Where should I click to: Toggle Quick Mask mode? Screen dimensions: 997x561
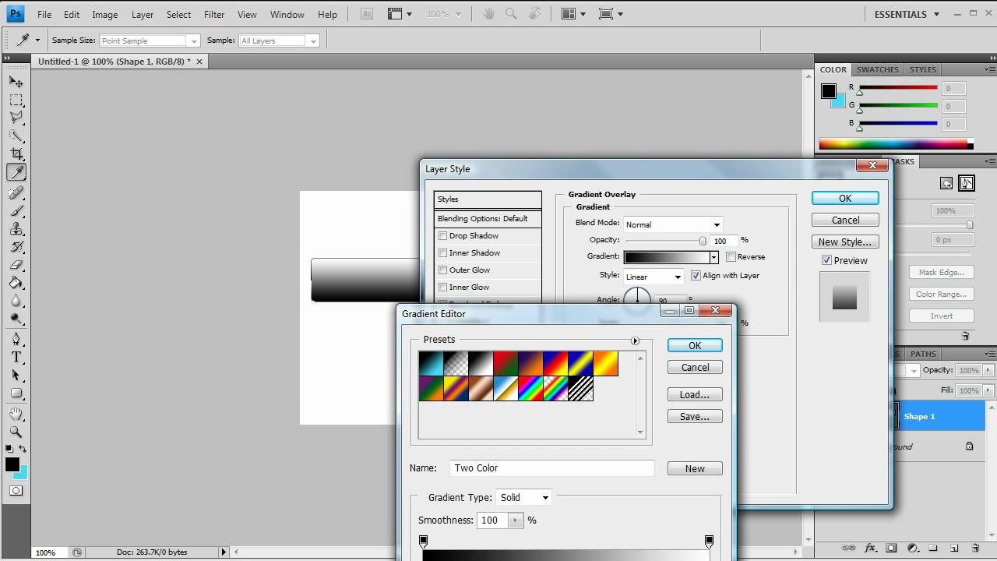point(16,491)
